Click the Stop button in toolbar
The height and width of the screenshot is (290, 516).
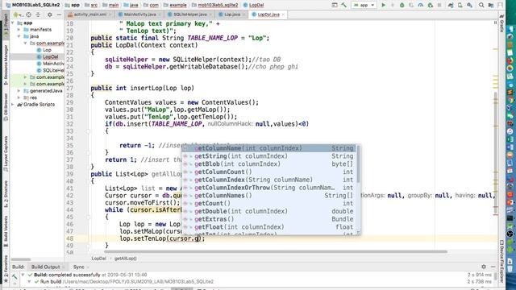click(439, 5)
